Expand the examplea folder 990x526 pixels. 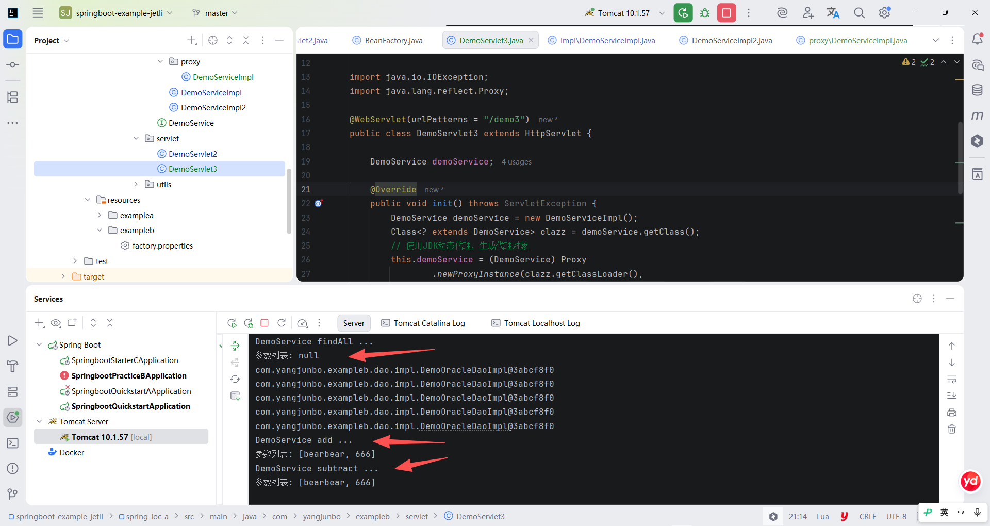[x=100, y=215]
